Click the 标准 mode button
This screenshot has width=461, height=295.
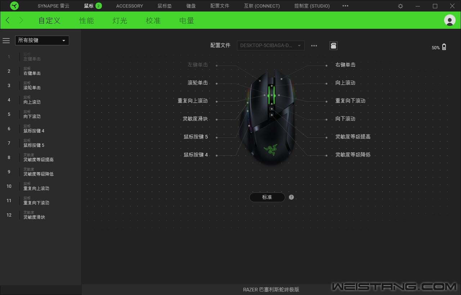(267, 197)
